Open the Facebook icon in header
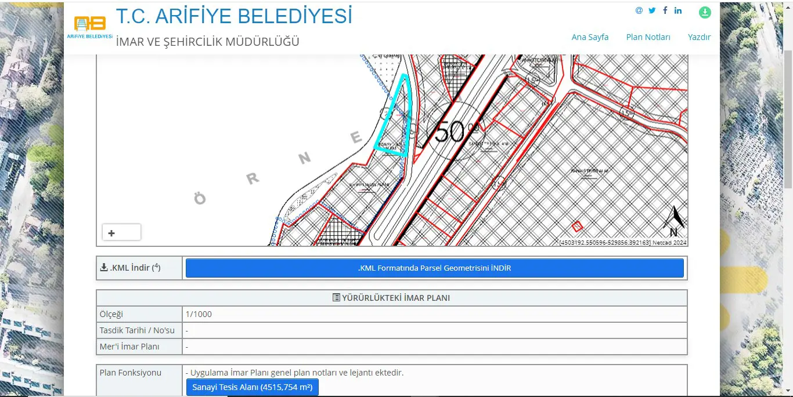 [665, 10]
